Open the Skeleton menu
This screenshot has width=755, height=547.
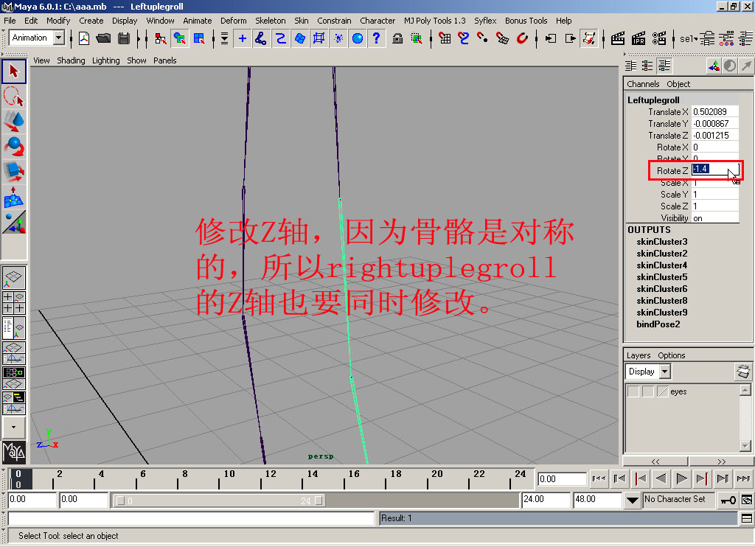pos(270,21)
